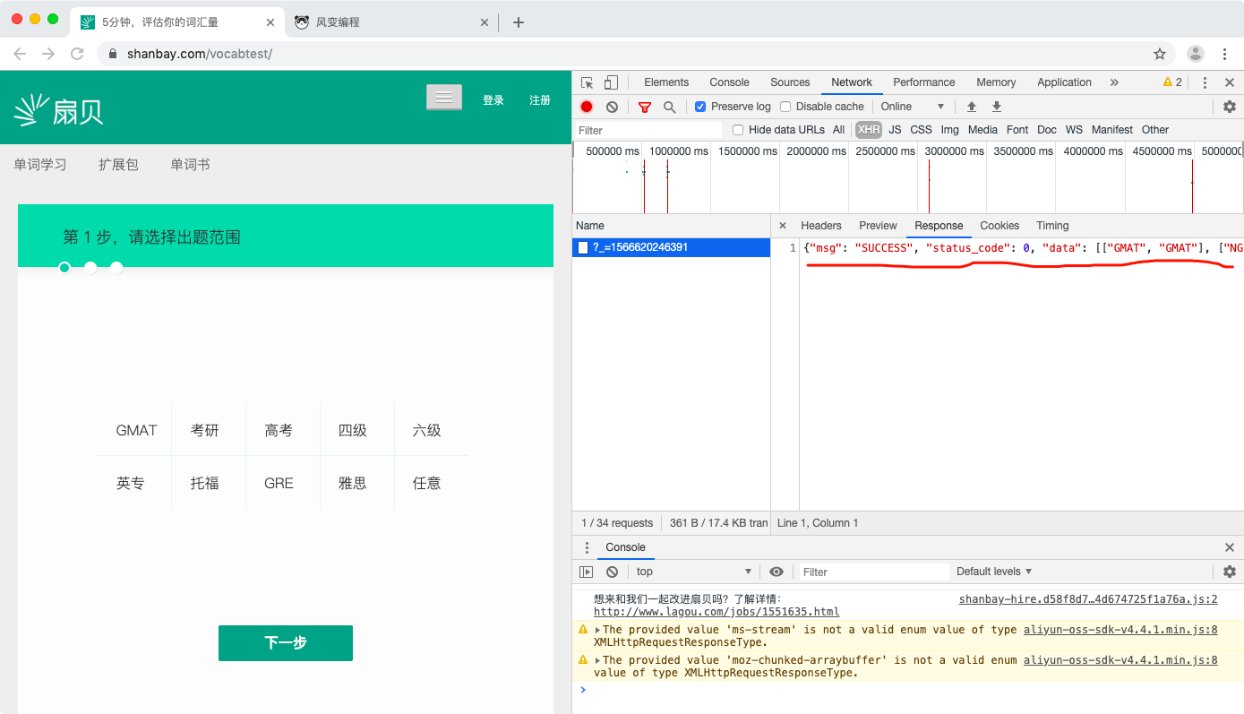Open the Shanbay hamburger menu
Viewport: 1244px width, 714px height.
click(x=444, y=97)
